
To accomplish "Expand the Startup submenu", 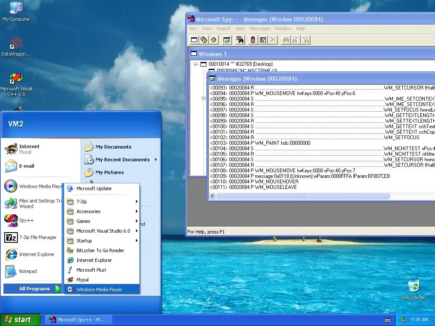I will click(102, 241).
